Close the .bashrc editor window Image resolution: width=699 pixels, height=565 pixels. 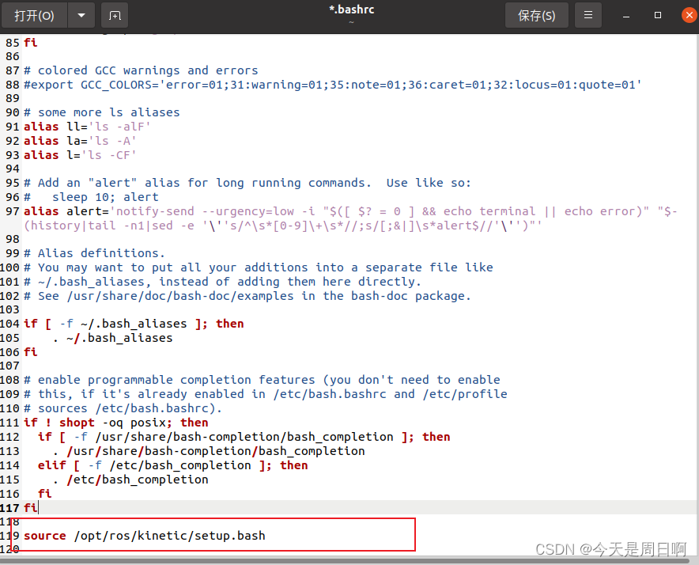pos(690,16)
